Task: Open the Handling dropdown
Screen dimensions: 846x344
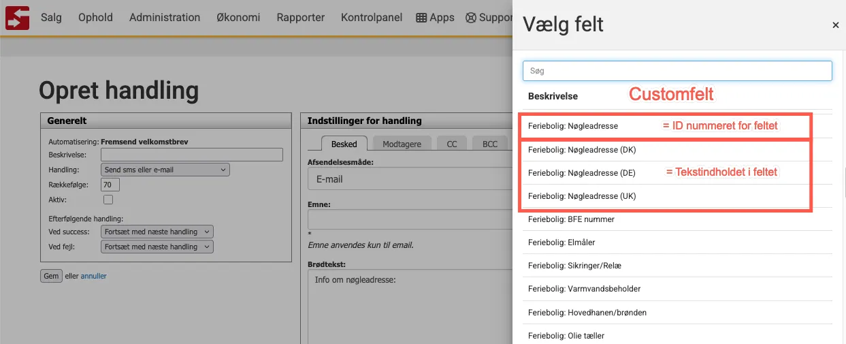Action: pos(165,170)
